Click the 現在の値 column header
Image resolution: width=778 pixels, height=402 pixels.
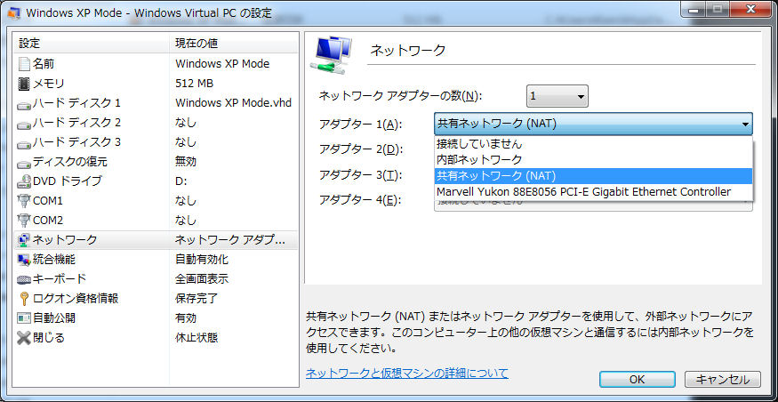coord(234,44)
